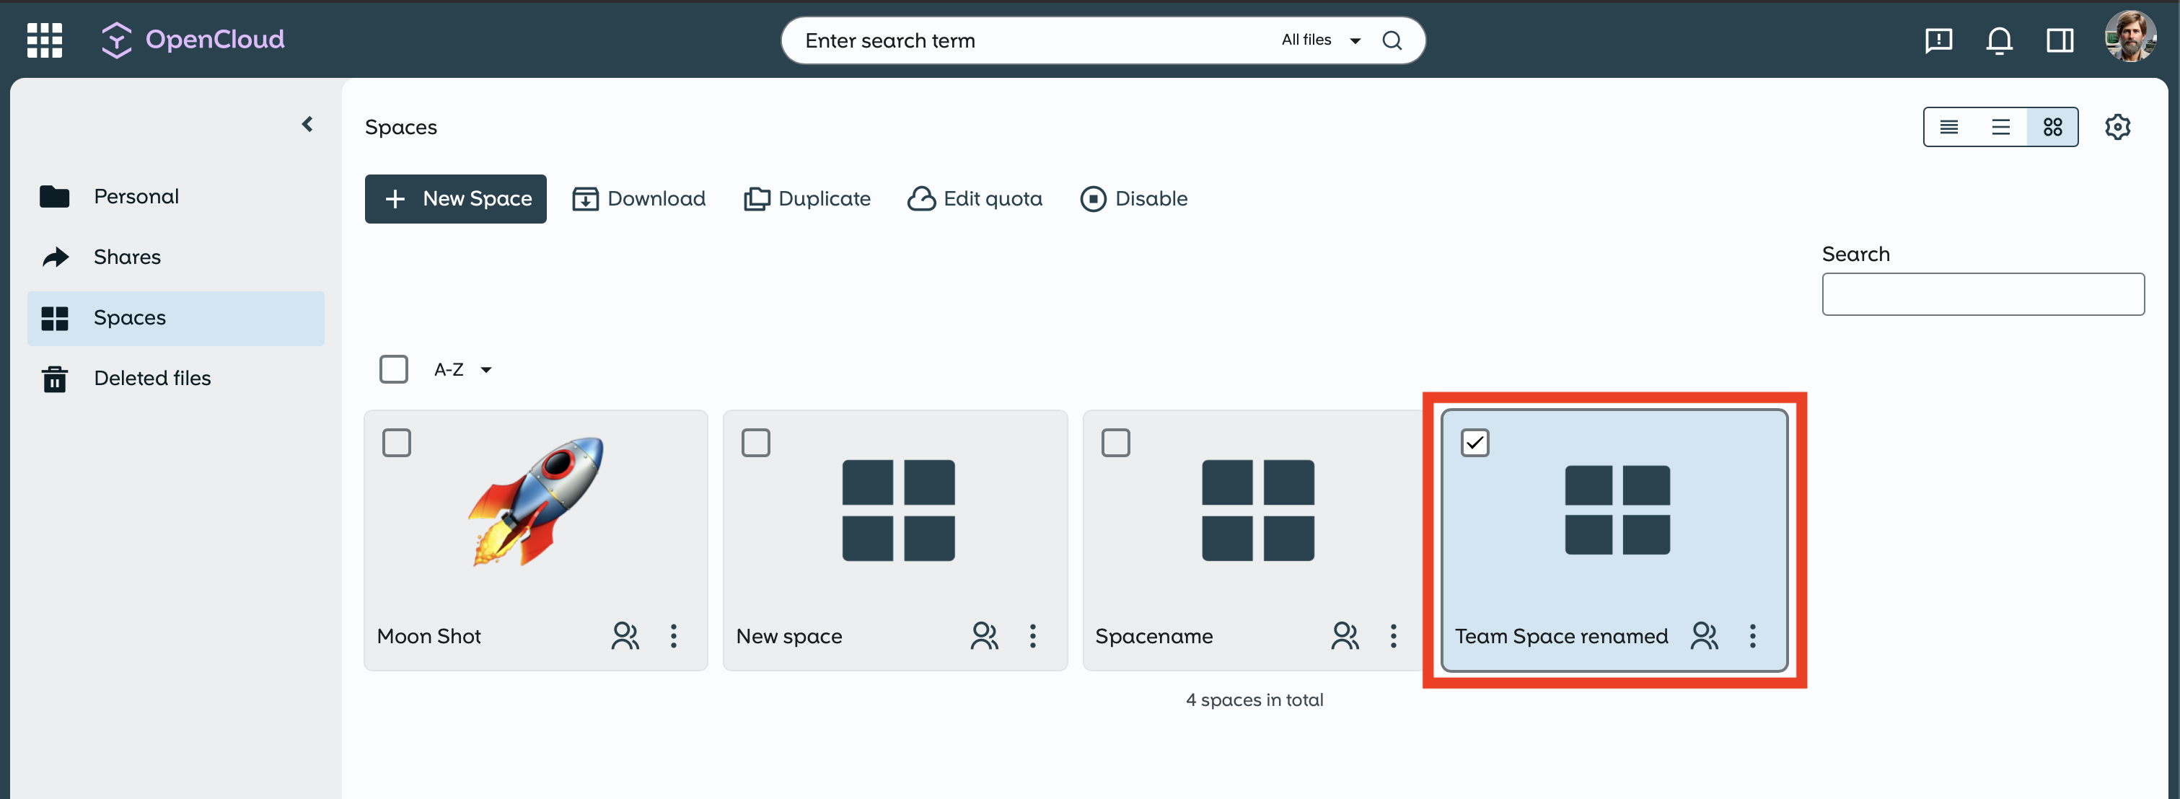This screenshot has width=2180, height=799.
Task: Open three-dot menu for Spacename
Action: click(1393, 635)
